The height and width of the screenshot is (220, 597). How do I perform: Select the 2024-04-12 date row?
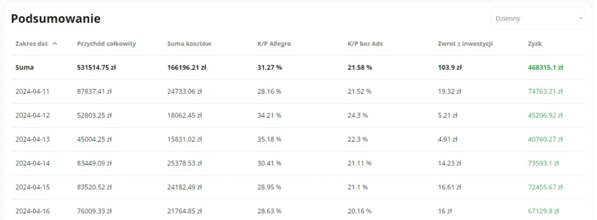click(x=32, y=115)
